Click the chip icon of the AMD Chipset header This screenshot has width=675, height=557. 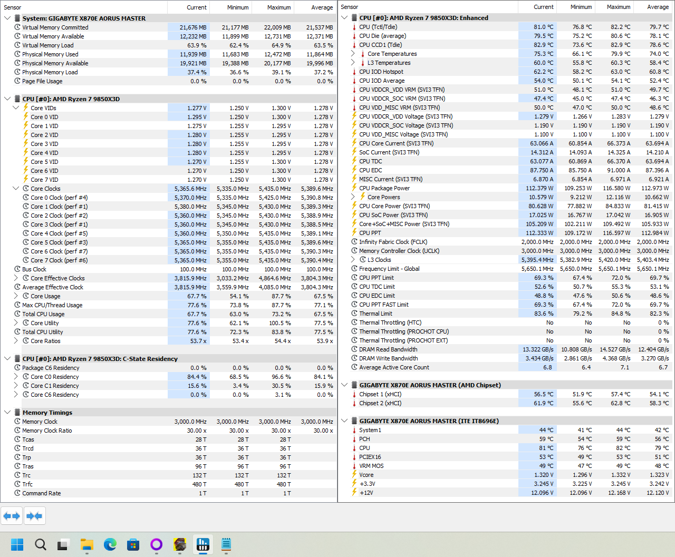point(354,385)
